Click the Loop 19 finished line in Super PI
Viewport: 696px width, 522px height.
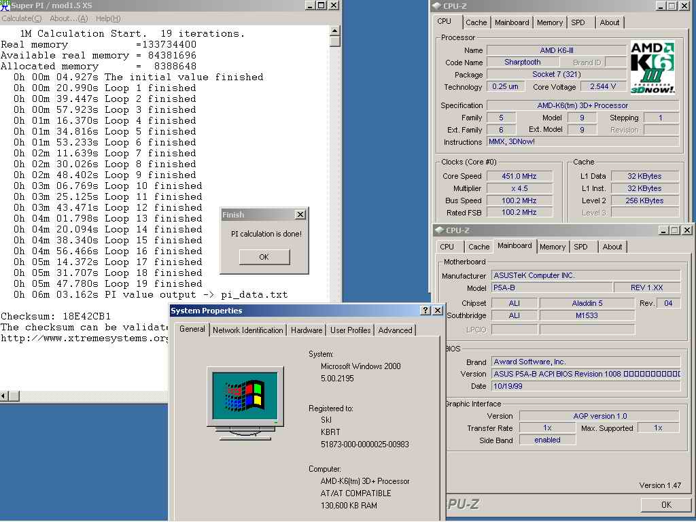pos(108,283)
